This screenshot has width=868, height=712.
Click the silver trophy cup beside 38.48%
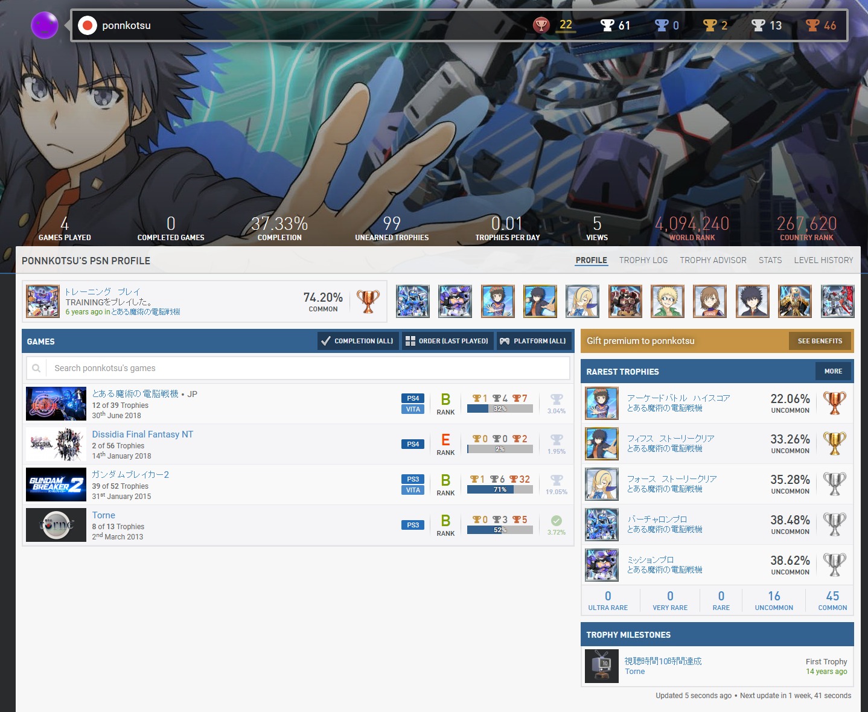point(835,524)
